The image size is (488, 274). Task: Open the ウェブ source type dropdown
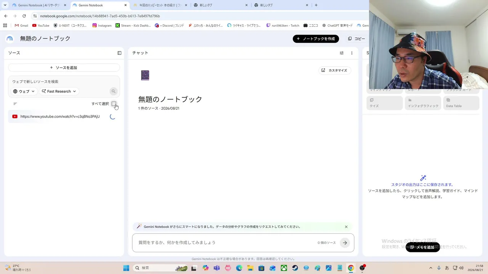24,91
